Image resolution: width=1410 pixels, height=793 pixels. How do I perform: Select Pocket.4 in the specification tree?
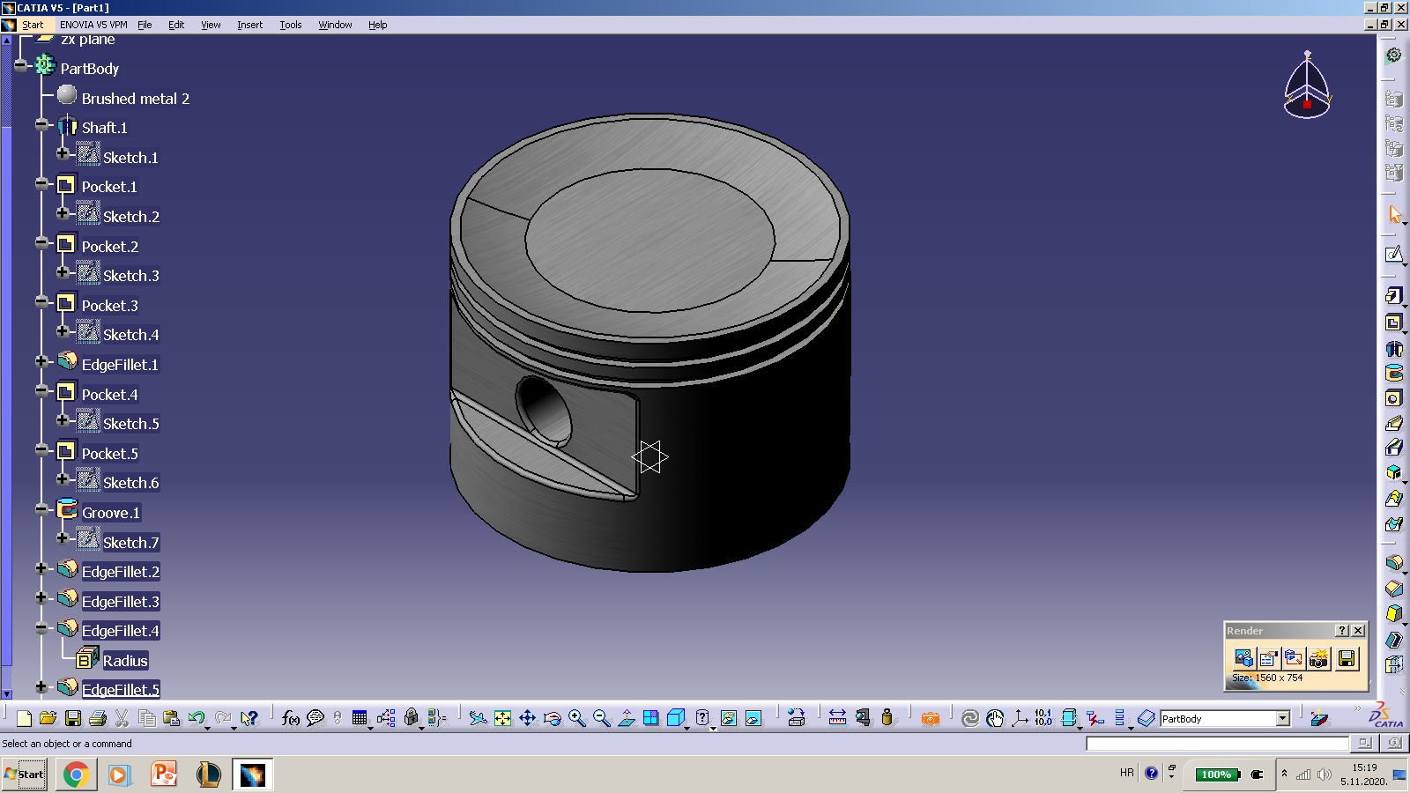pos(109,395)
